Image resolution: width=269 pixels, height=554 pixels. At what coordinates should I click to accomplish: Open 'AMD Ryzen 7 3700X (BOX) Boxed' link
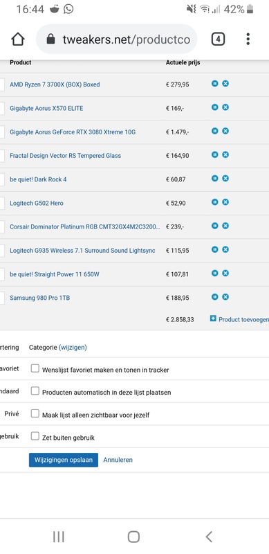(55, 84)
